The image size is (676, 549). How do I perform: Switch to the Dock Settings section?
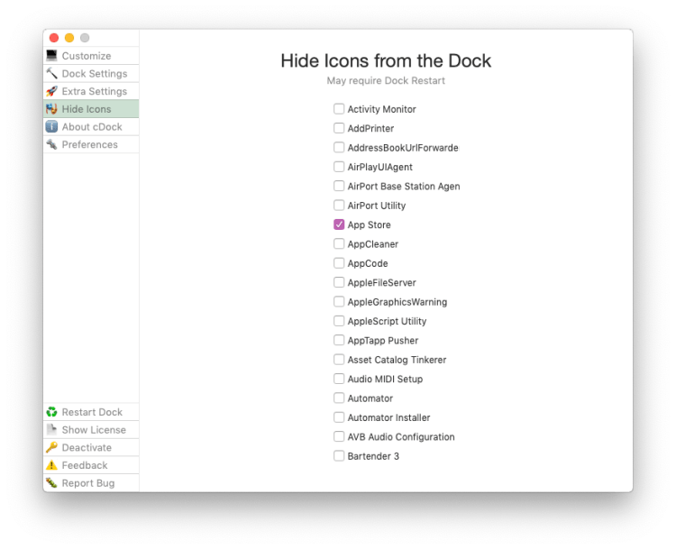coord(91,73)
